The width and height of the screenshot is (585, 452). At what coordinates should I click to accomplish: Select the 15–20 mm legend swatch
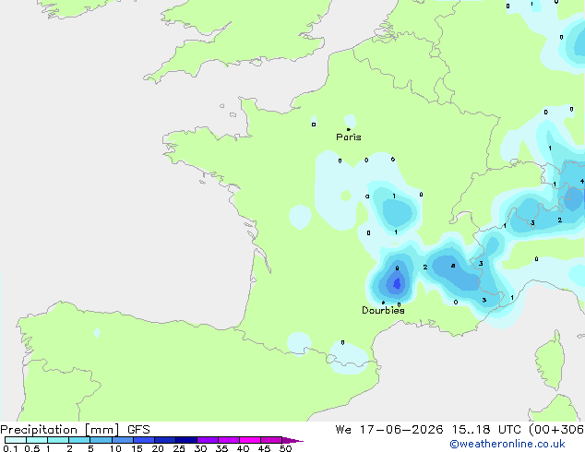[143, 440]
